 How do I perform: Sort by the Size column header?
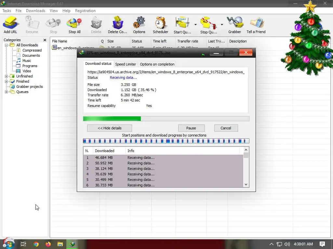pos(118,41)
